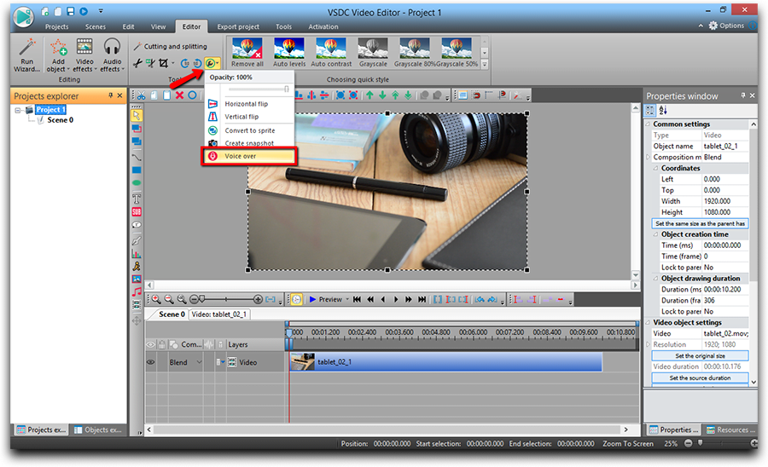Add audio with the music note tool
768x467 pixels.
137,291
